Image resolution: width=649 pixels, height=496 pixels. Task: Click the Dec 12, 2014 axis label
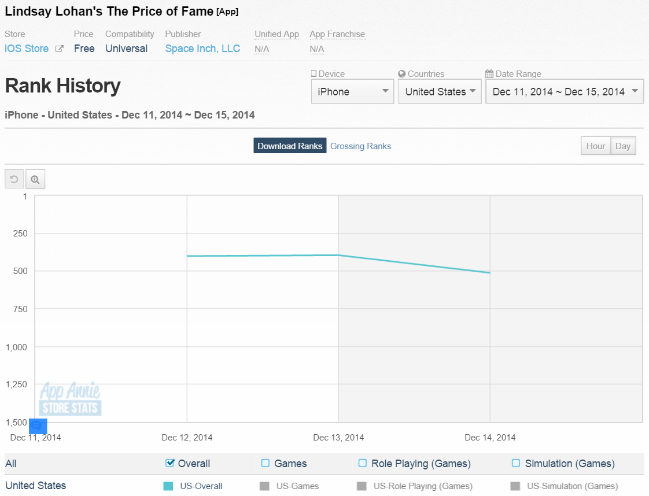click(187, 438)
